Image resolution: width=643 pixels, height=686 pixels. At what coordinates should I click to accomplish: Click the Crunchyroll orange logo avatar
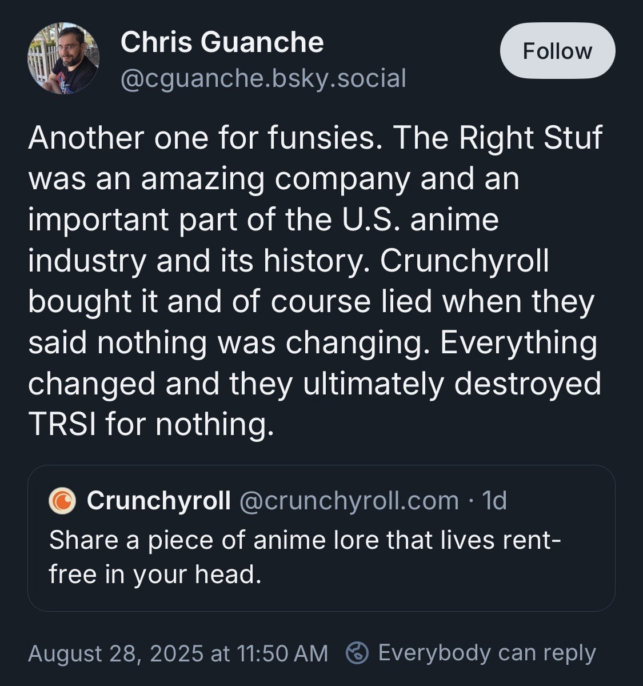coord(62,501)
